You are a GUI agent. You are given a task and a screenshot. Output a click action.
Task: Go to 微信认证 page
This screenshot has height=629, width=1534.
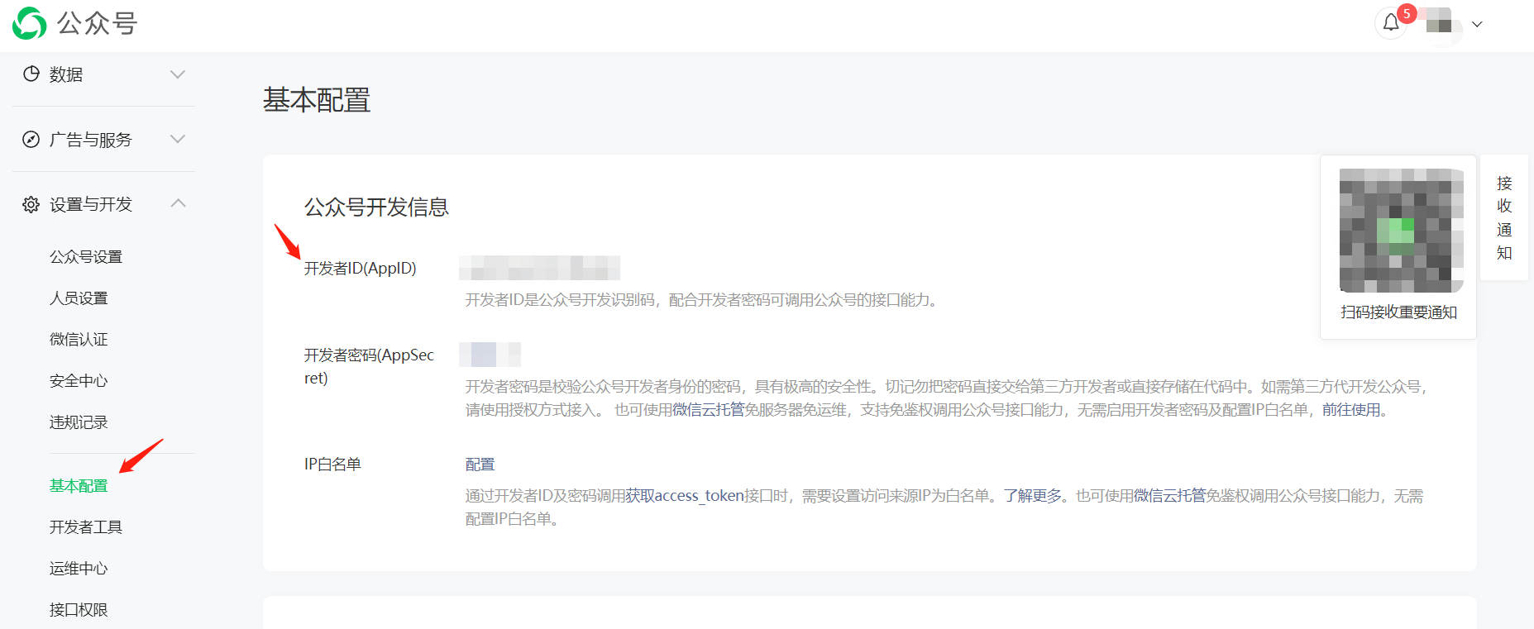pos(79,340)
